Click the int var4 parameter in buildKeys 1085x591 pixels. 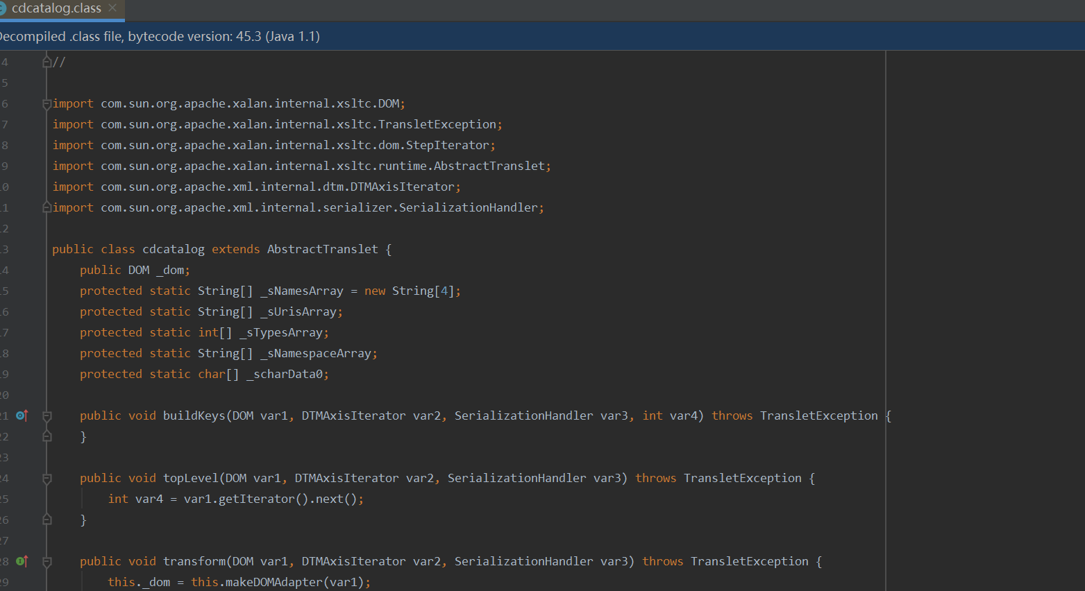pos(670,416)
